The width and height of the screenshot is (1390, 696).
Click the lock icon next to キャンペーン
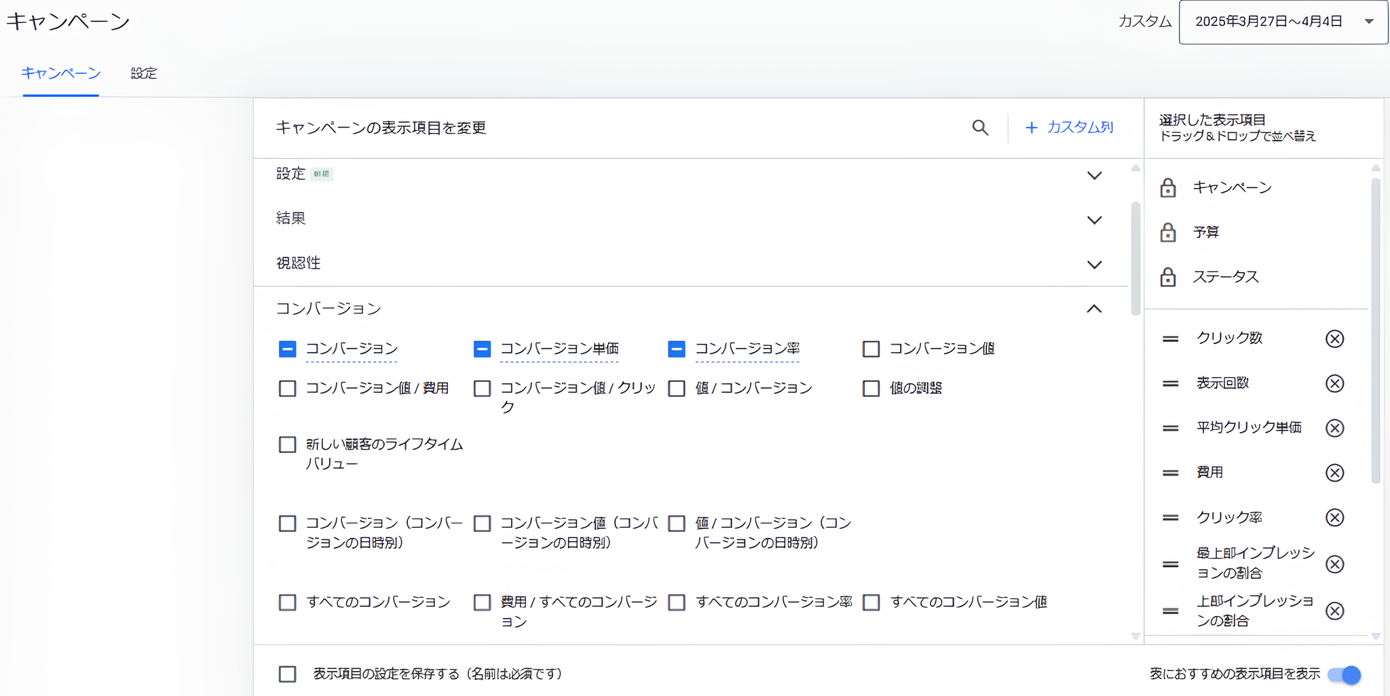tap(1167, 188)
